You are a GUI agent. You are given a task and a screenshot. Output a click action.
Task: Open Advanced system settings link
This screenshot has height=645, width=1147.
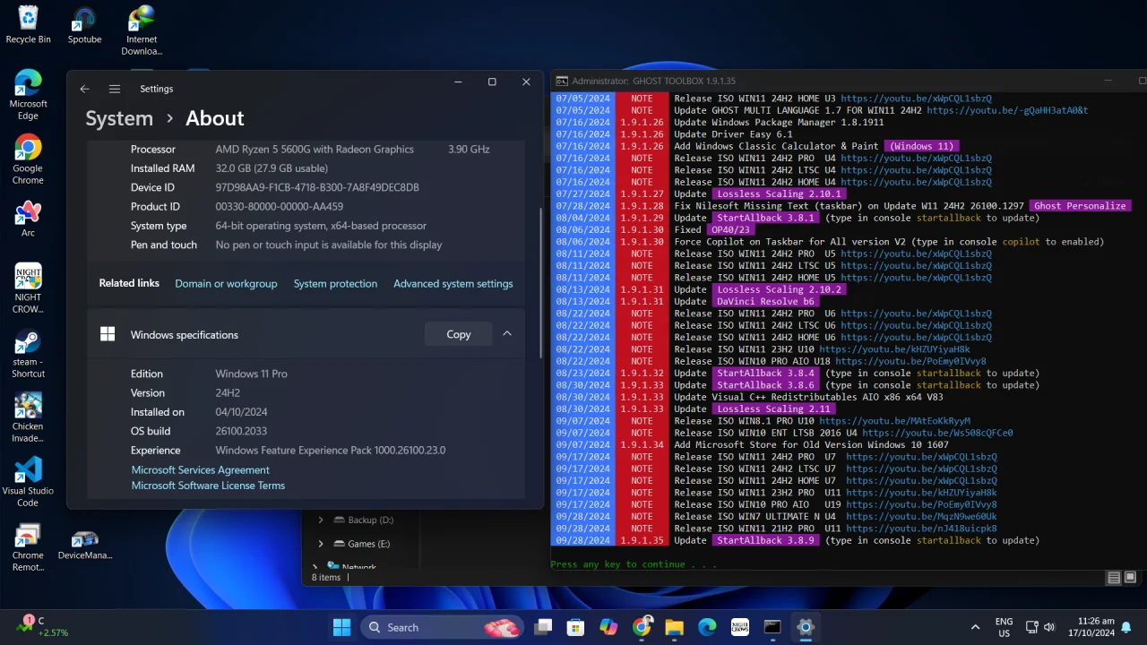point(453,284)
